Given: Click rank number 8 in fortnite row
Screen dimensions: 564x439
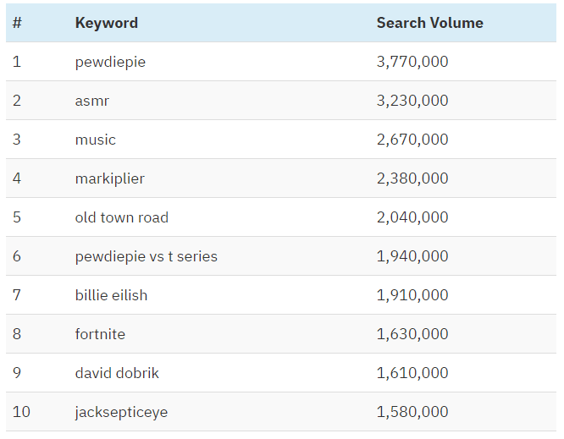Looking at the screenshot, I should coord(17,334).
